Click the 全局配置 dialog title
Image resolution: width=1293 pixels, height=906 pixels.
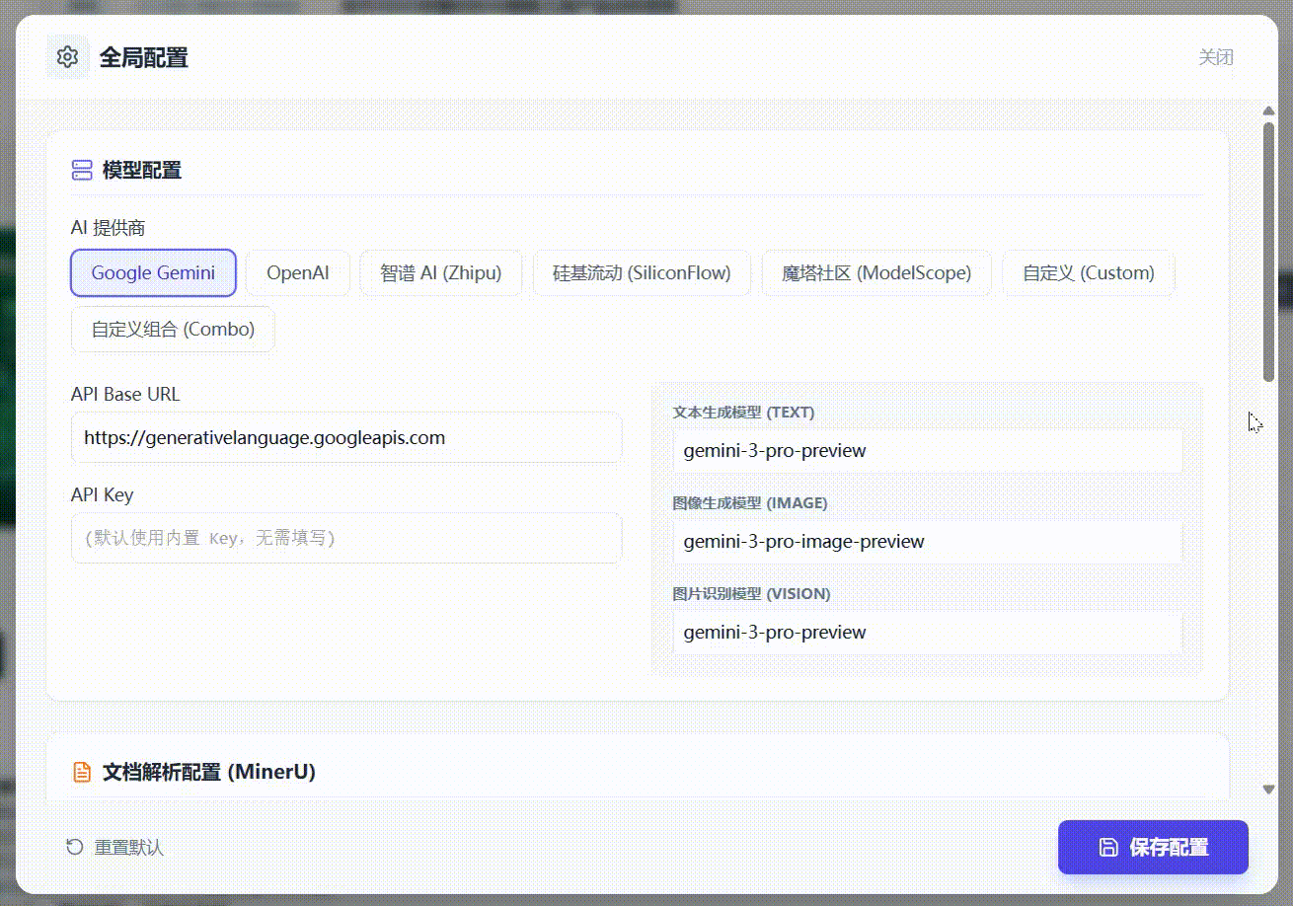tap(144, 57)
